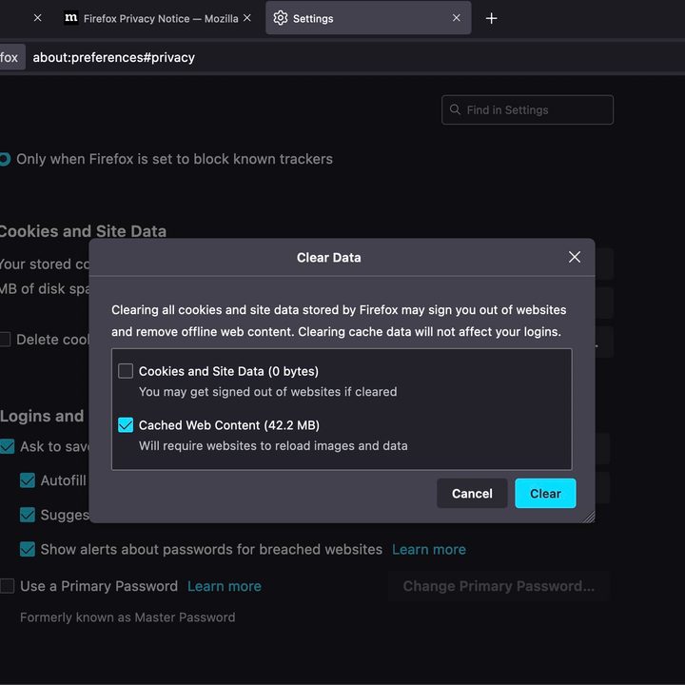Toggle Ask to save logins checkbox
The width and height of the screenshot is (685, 685).
pyautogui.click(x=7, y=446)
